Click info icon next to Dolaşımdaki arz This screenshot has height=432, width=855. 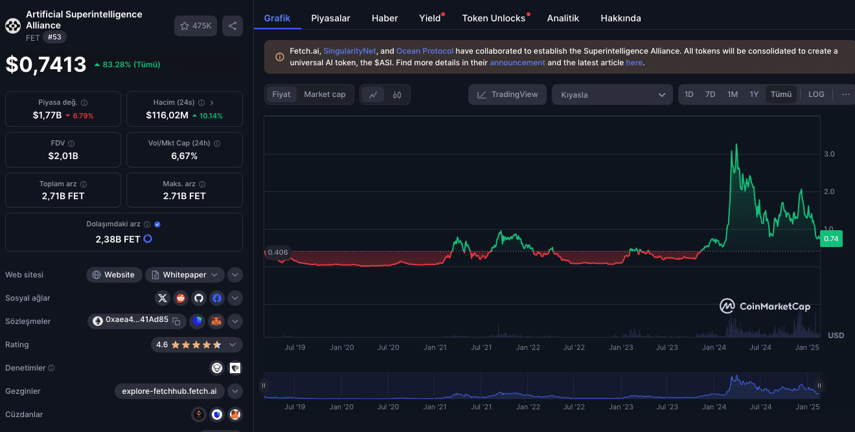[x=147, y=224]
